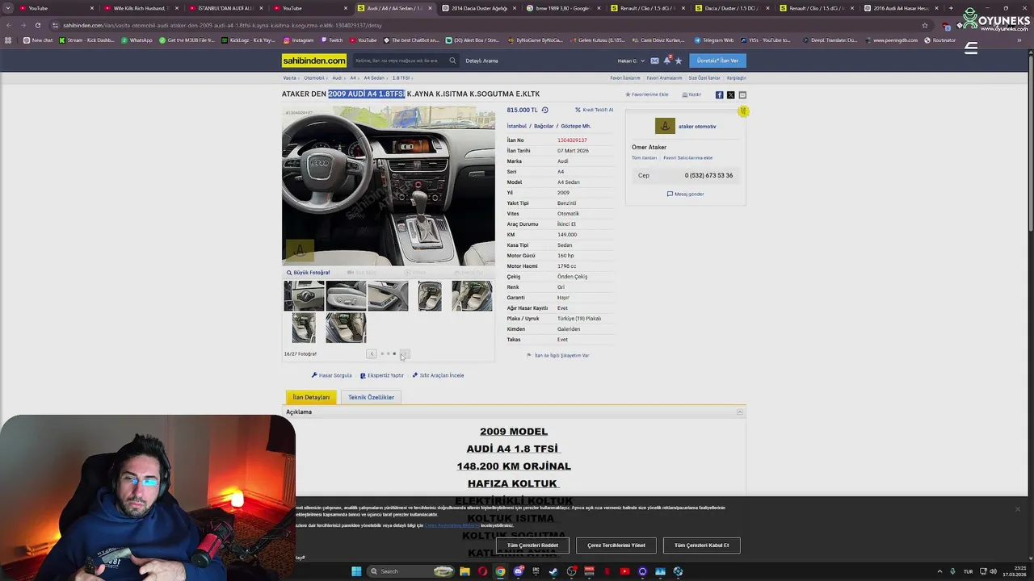1034x581 pixels.
Task: Click the Windows taskbar Search box
Action: click(409, 571)
